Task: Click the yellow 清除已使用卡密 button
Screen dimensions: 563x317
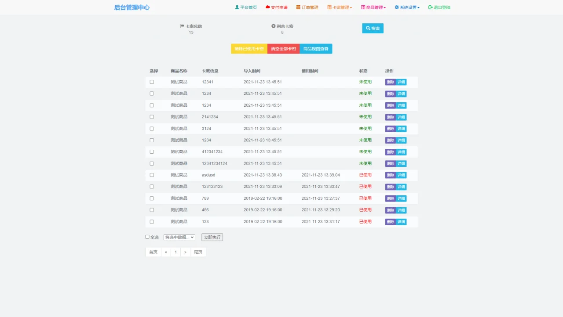Action: (249, 49)
